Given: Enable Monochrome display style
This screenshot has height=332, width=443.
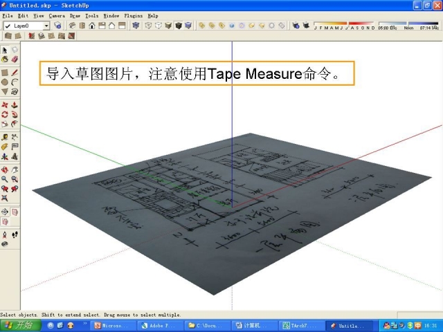Looking at the screenshot, I should (188, 26).
